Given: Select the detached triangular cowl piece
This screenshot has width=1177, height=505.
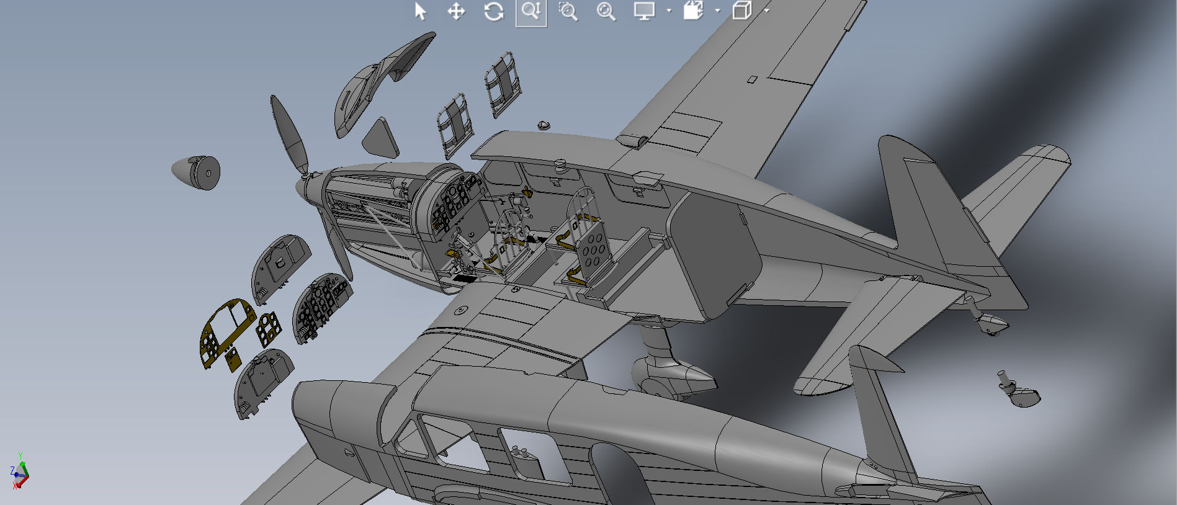Looking at the screenshot, I should pos(380,138).
